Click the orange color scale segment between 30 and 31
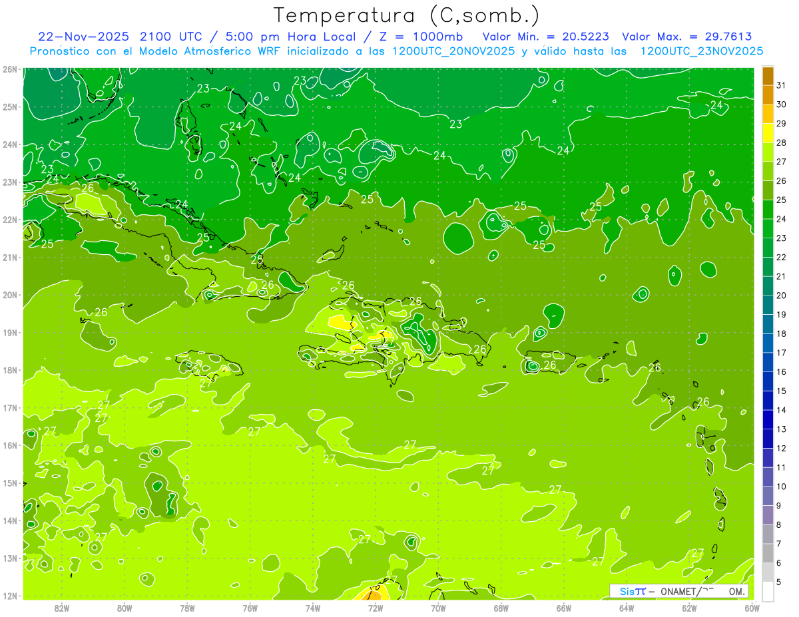This screenshot has height=617, width=799. coord(768,95)
